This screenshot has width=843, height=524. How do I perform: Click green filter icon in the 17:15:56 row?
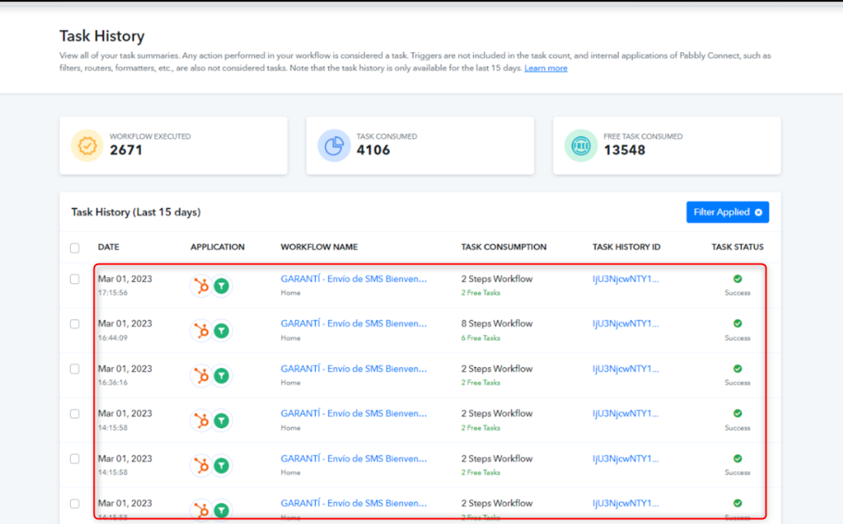tap(222, 286)
